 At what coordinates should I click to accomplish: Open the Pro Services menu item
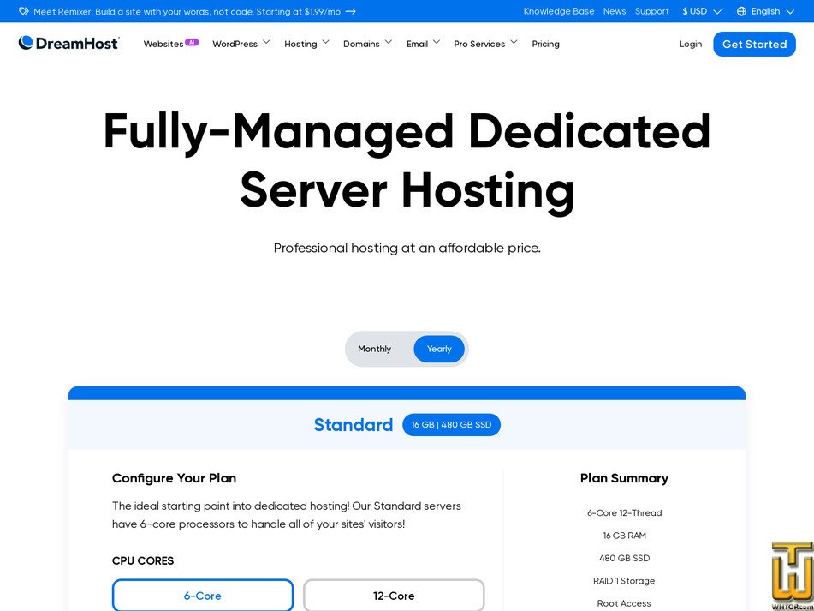(x=479, y=45)
